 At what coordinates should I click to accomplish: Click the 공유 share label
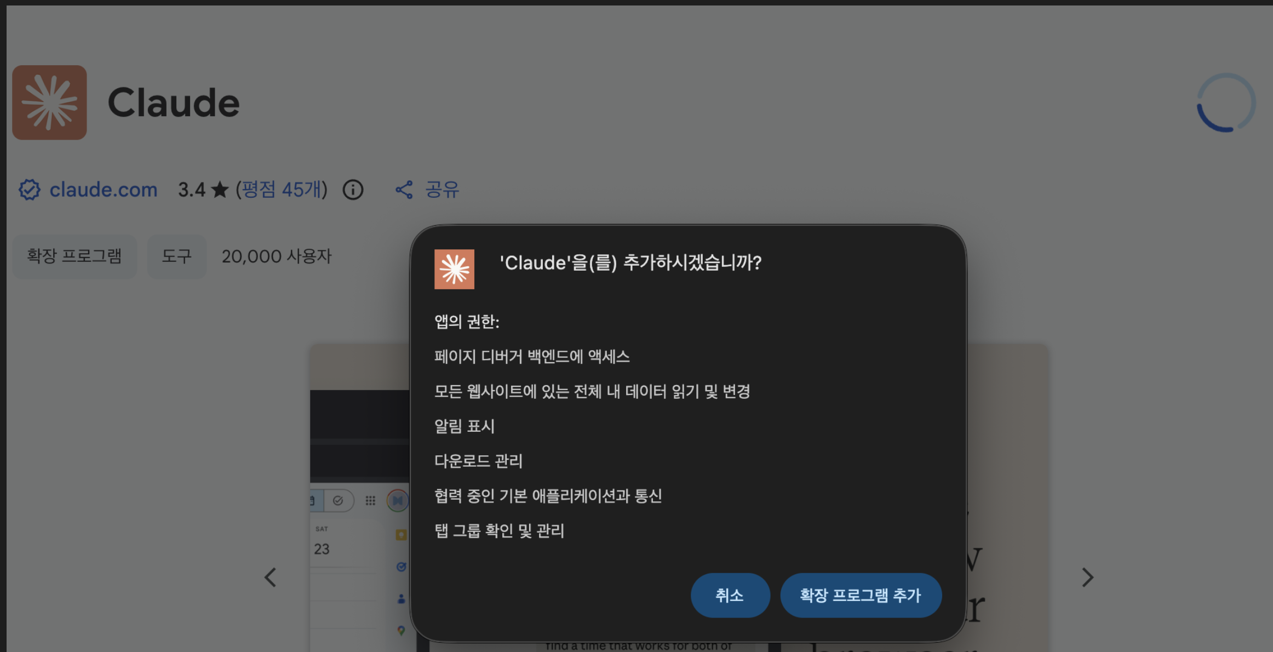click(x=442, y=190)
